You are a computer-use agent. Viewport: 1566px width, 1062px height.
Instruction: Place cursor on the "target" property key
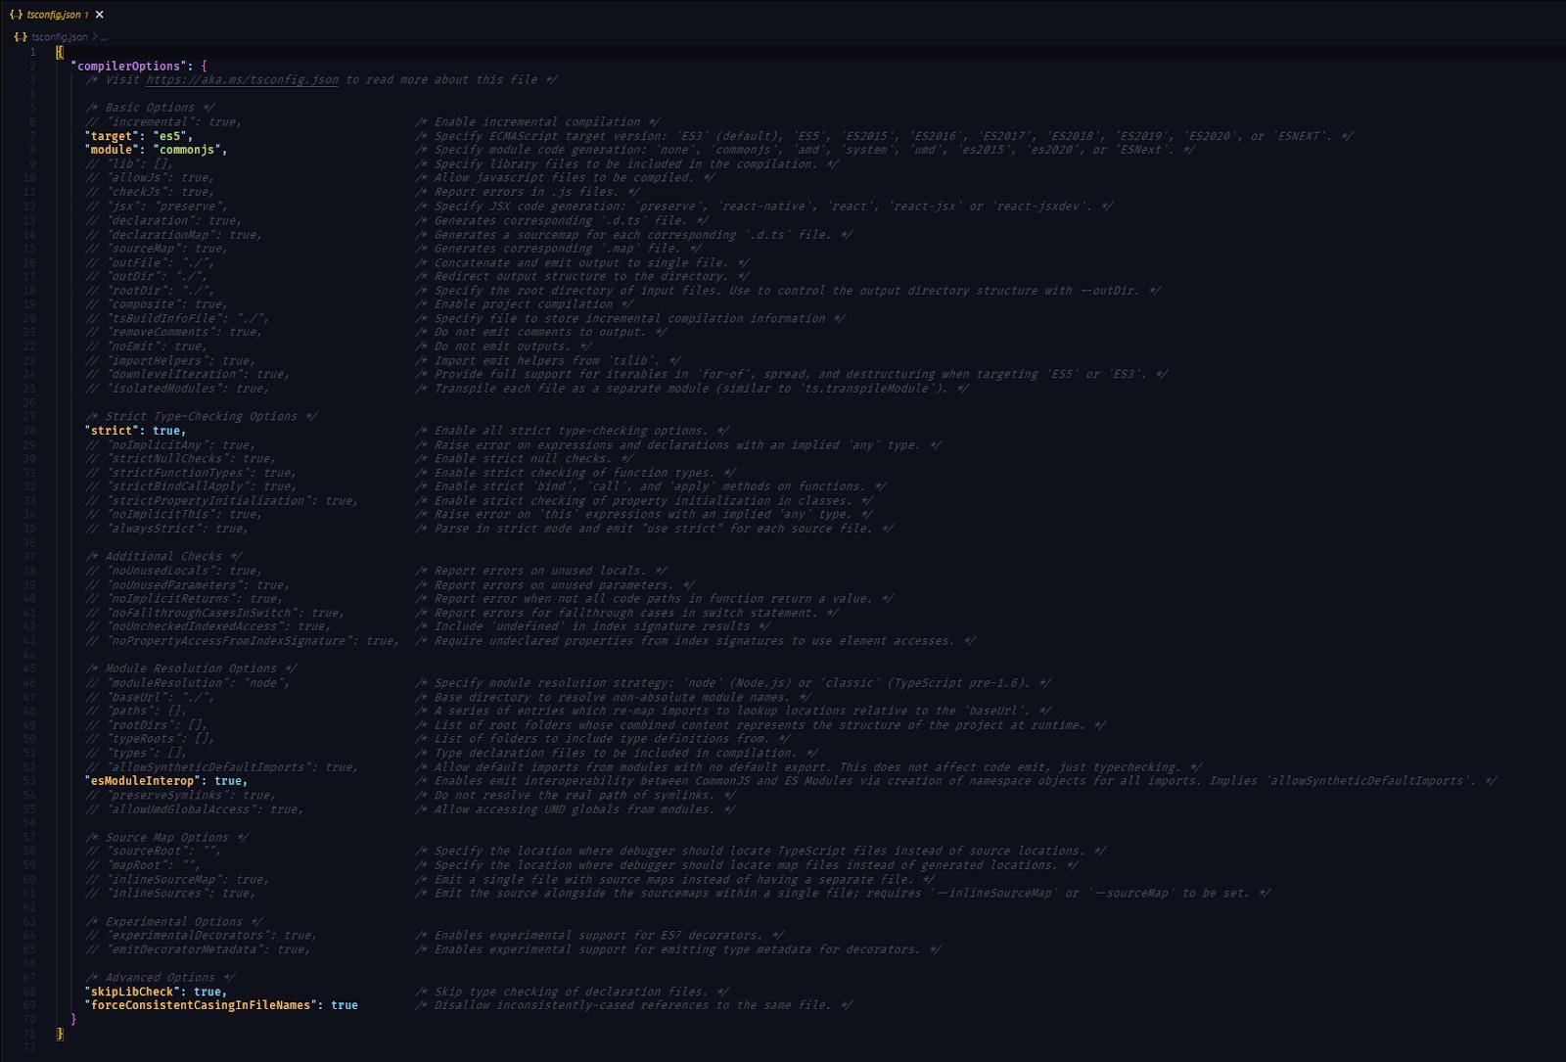tap(112, 136)
